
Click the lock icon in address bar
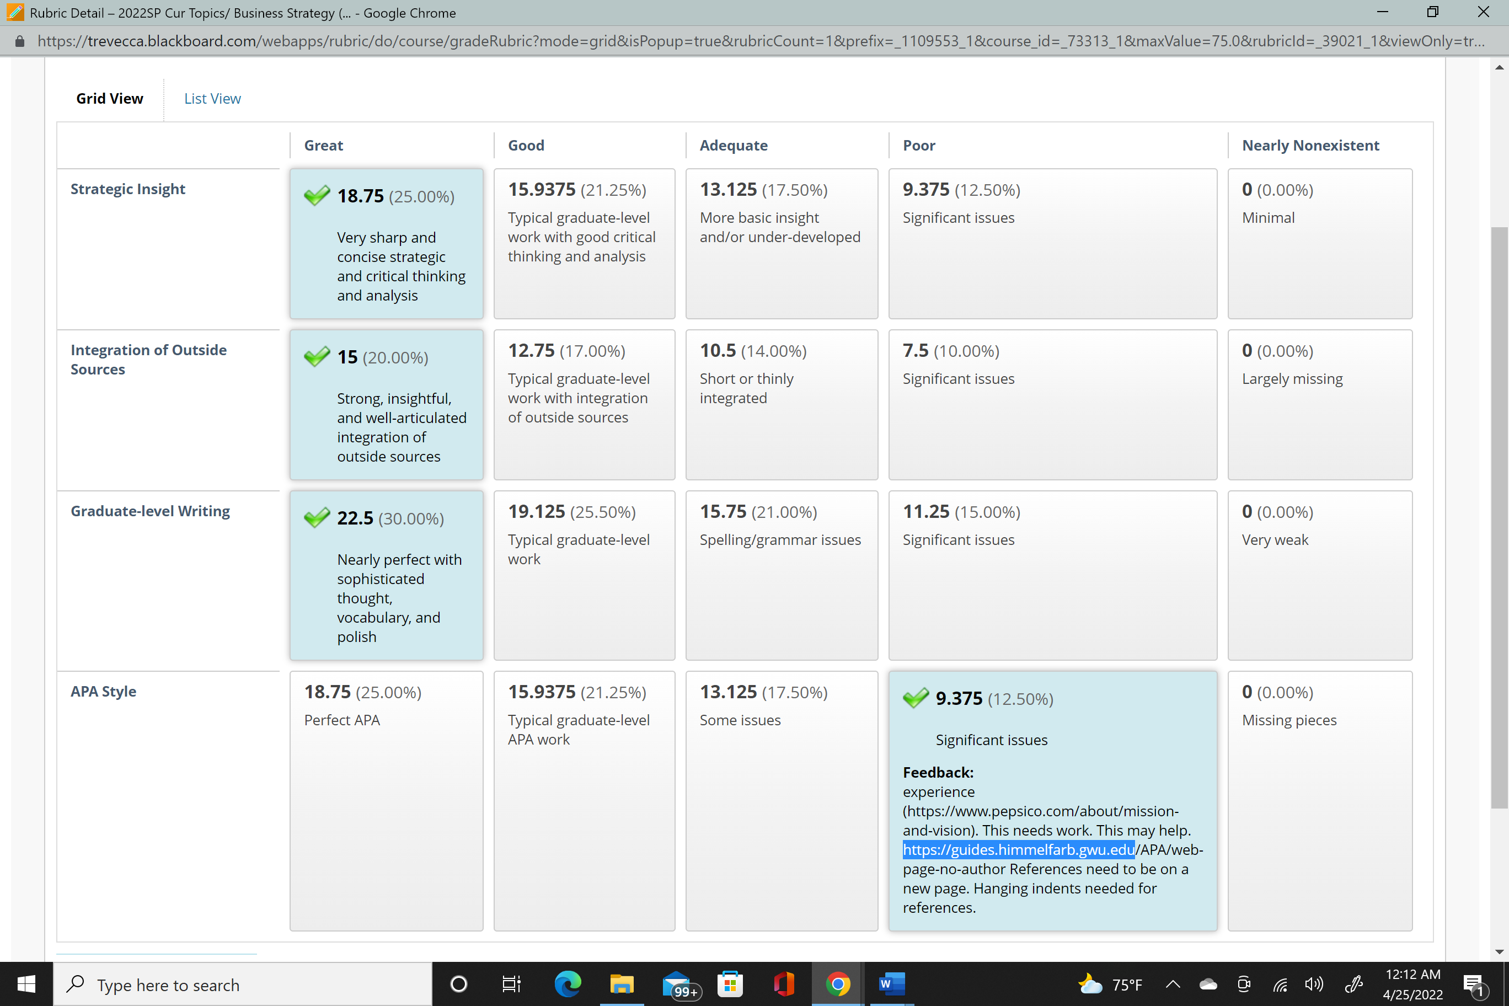point(19,41)
